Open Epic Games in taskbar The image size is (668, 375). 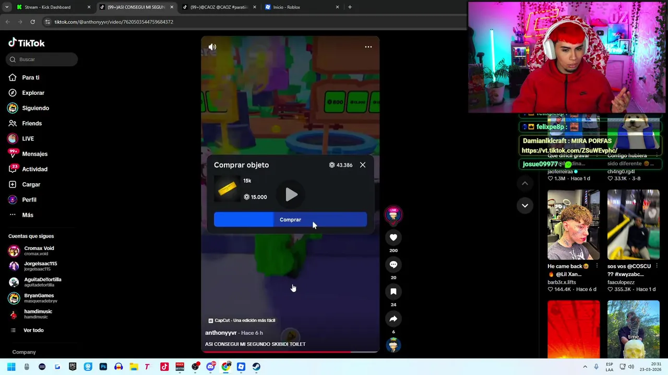73,367
